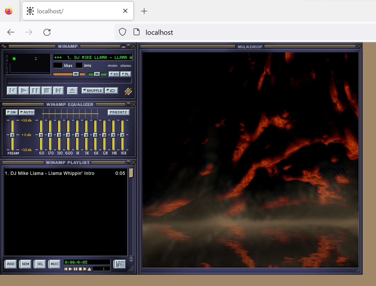Open the playlist MISC menu

coord(54,264)
